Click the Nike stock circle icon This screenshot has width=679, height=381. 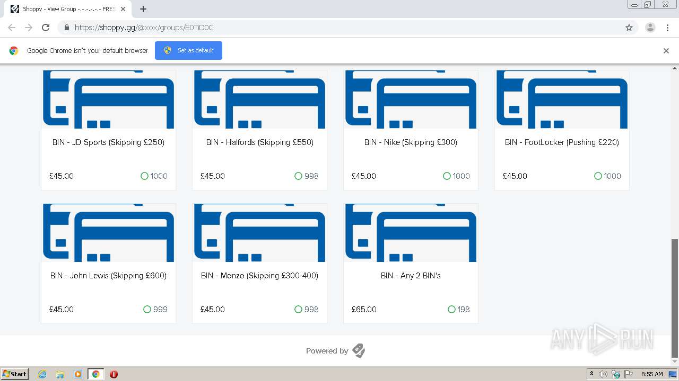point(447,176)
